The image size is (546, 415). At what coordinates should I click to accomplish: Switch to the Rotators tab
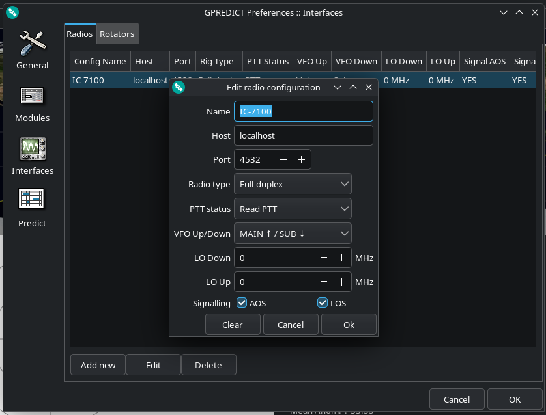(117, 34)
